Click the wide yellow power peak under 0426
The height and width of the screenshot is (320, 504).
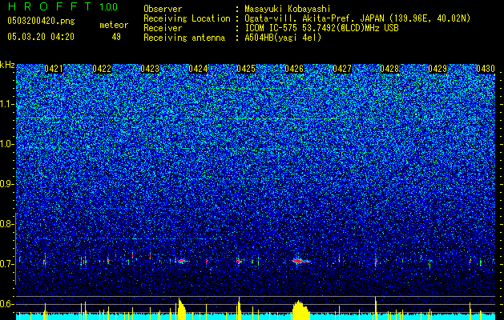point(300,310)
